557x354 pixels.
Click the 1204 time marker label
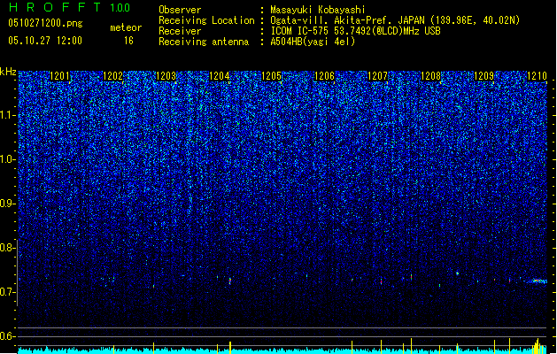pos(220,76)
